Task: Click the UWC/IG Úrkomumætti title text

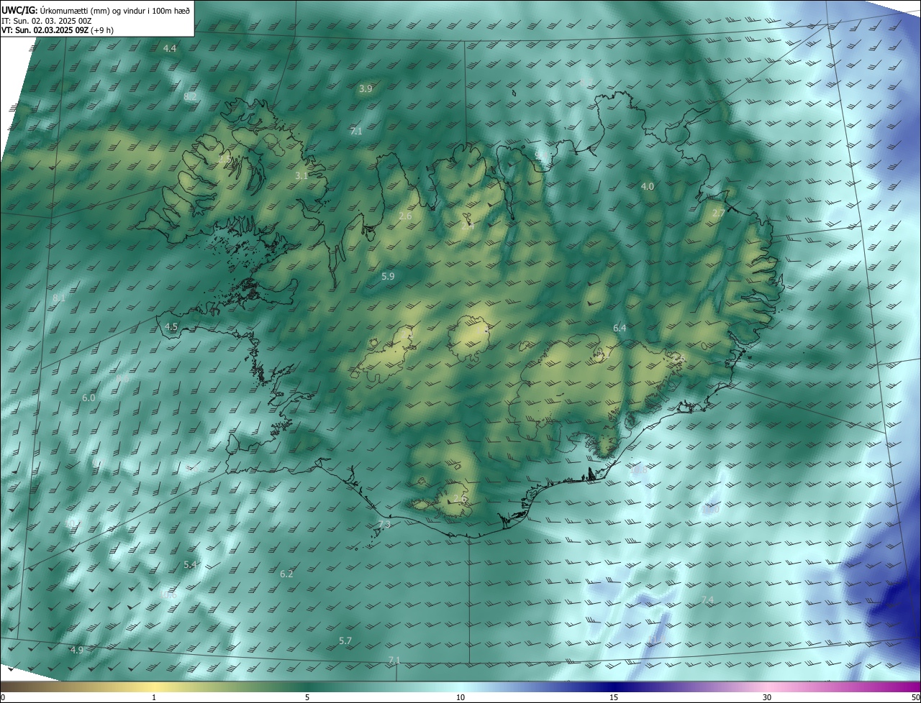Action: [96, 9]
